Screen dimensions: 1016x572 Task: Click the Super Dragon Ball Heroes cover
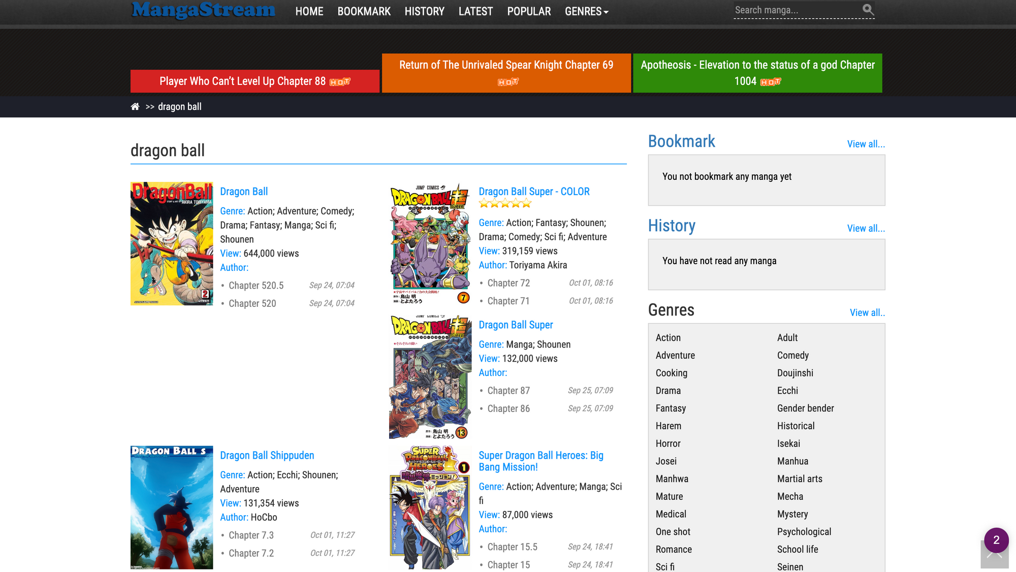(430, 507)
